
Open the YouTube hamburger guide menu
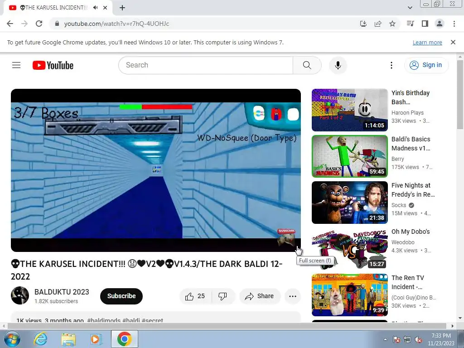point(16,65)
